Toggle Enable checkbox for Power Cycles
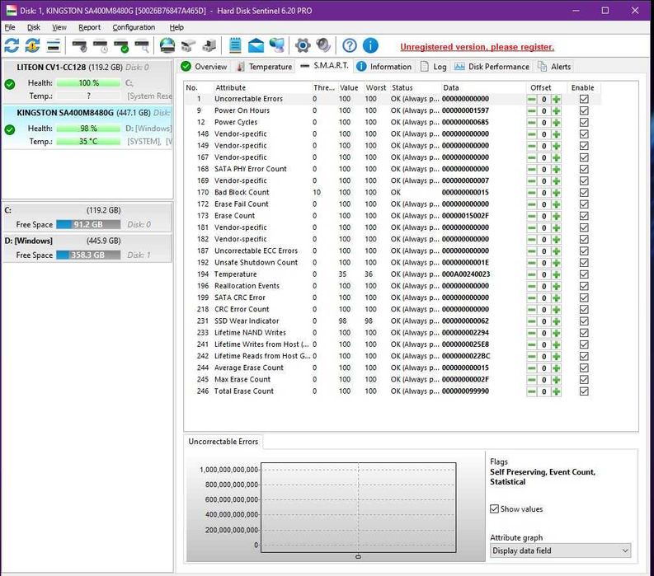 [584, 123]
